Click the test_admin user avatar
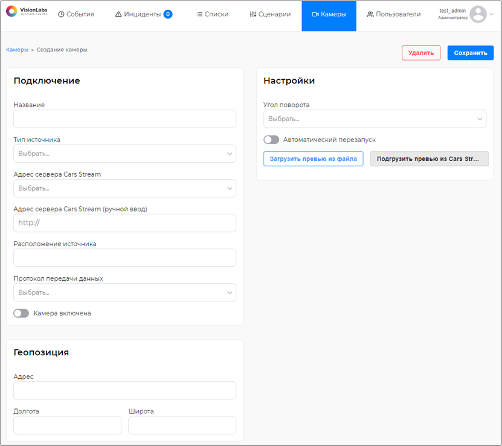The width and height of the screenshot is (502, 446). coord(478,14)
